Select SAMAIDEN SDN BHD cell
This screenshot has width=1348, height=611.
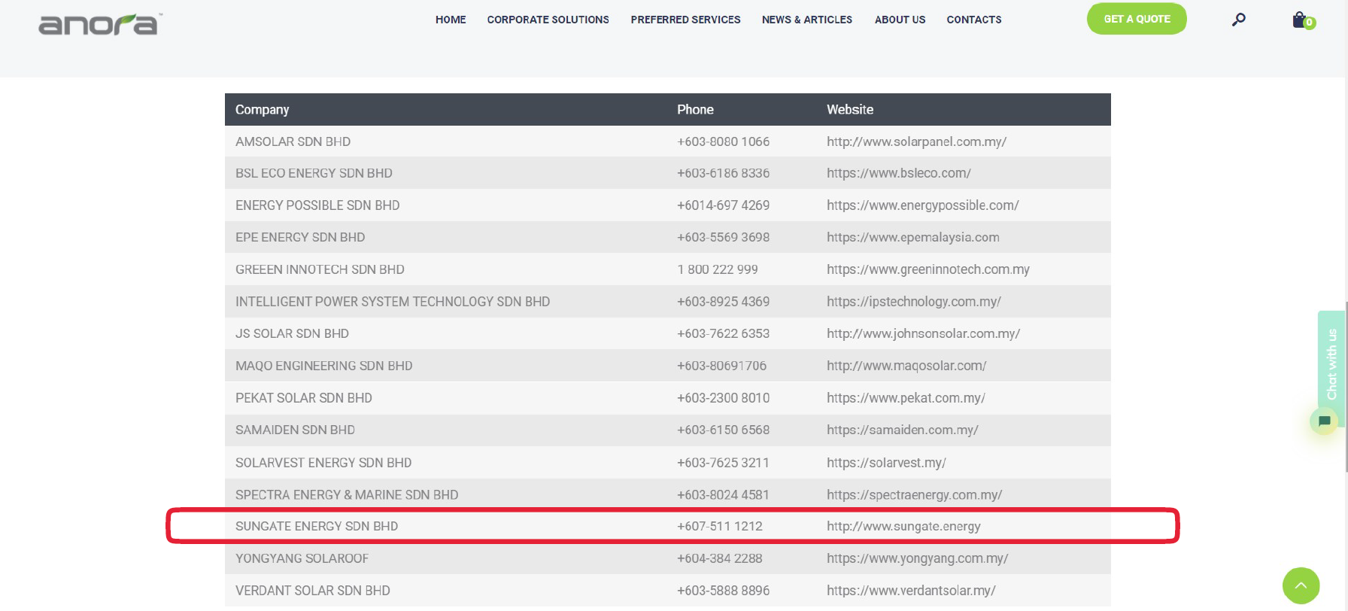coord(295,430)
